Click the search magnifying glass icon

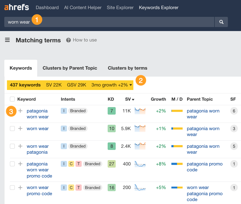(x=221, y=22)
